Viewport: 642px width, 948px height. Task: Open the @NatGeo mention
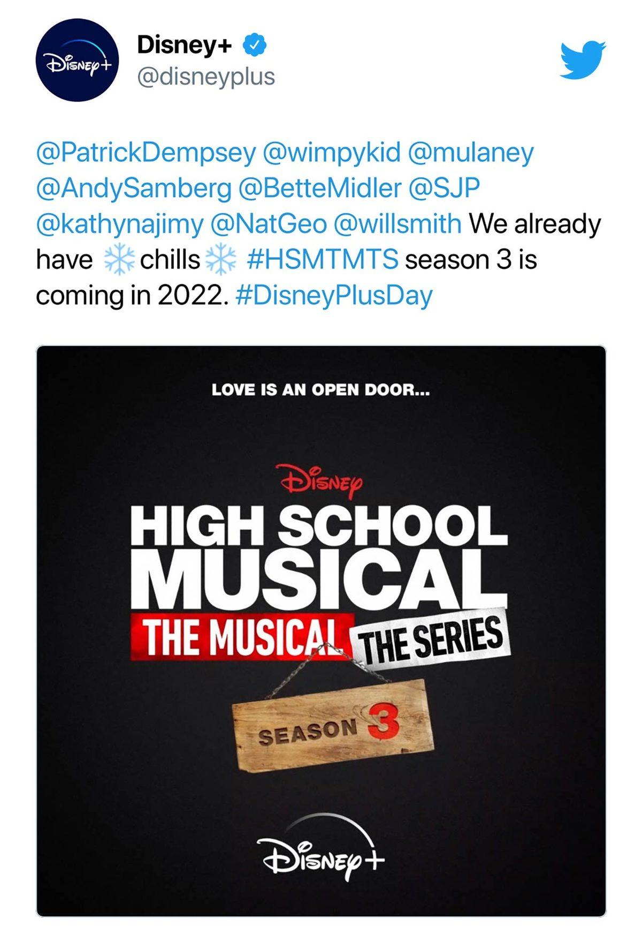coord(269,224)
